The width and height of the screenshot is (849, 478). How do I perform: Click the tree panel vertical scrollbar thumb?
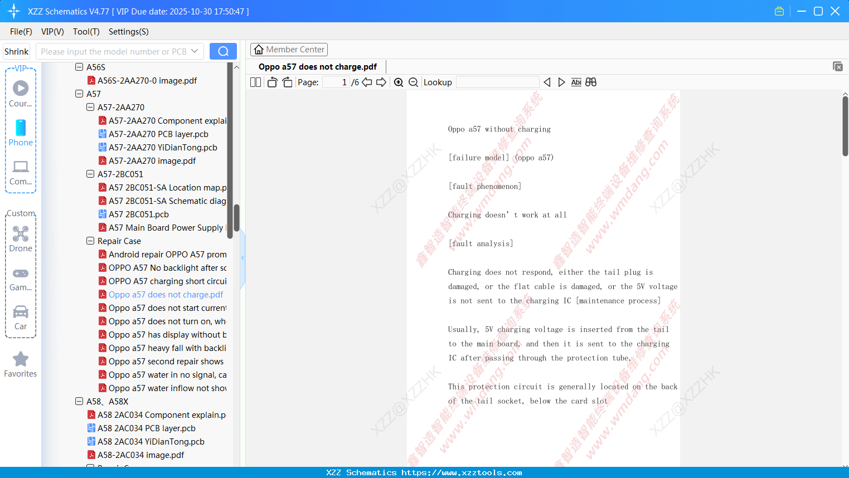point(236,218)
